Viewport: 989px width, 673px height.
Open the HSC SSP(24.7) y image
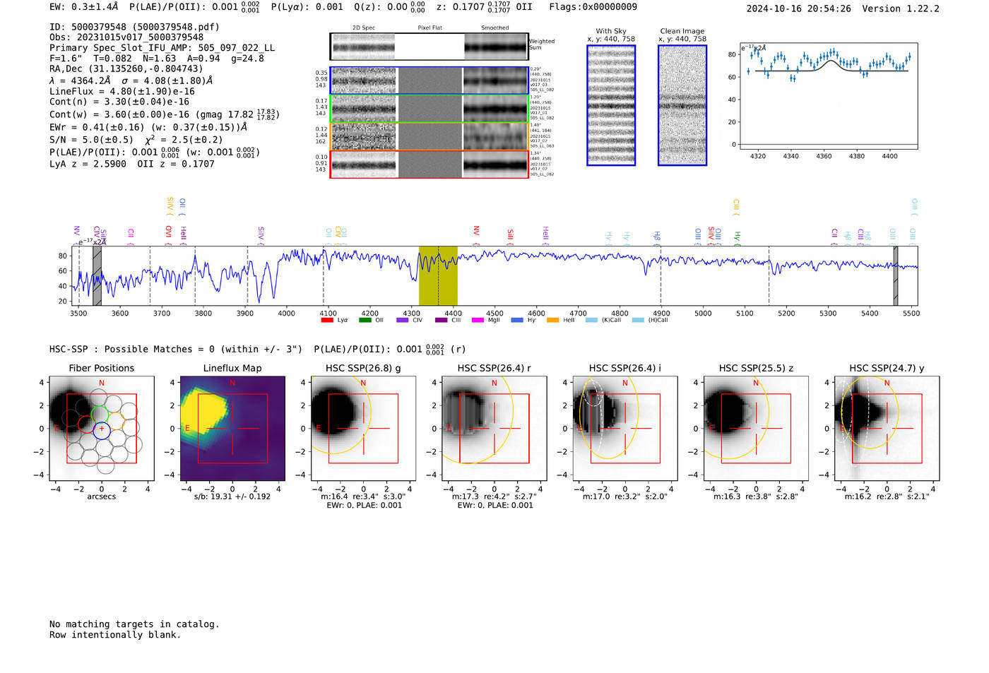click(x=887, y=429)
